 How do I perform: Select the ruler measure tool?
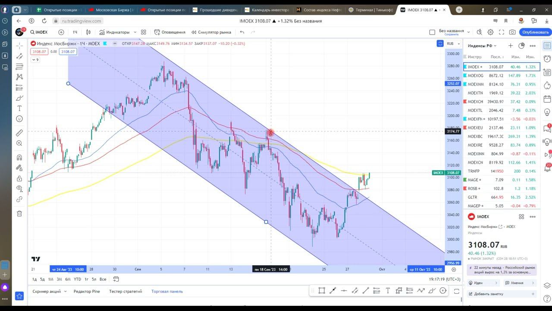tap(19, 133)
